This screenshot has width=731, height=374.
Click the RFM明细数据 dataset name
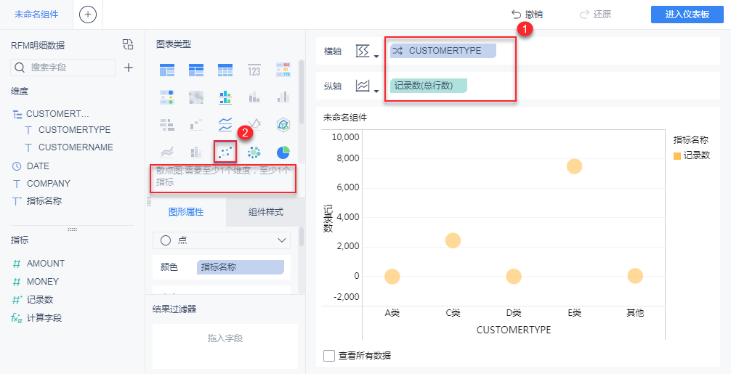(x=39, y=45)
